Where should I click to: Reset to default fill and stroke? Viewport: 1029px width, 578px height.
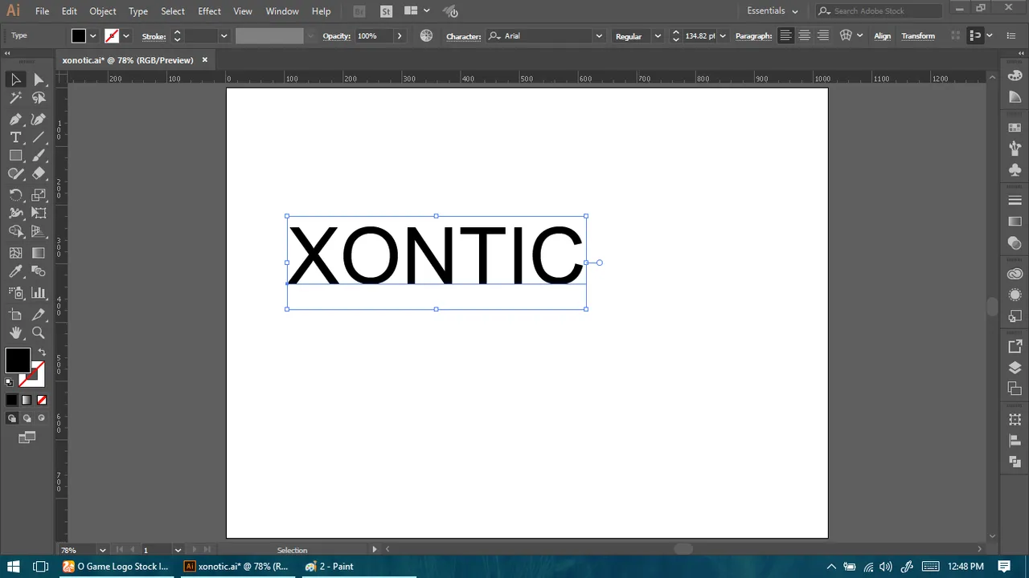pyautogui.click(x=10, y=382)
